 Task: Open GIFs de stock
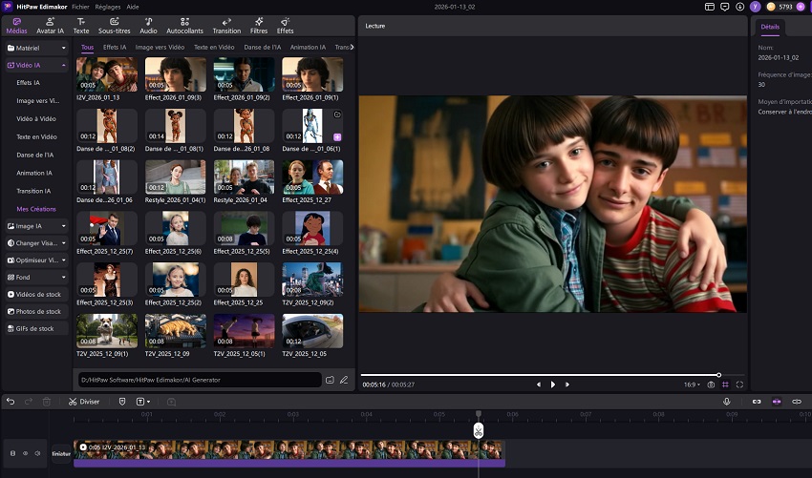tap(36, 328)
